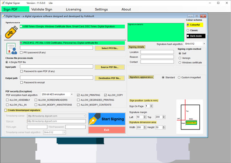Click the PFX file path field
Viewport: 231px width, 163px height.
point(57,48)
